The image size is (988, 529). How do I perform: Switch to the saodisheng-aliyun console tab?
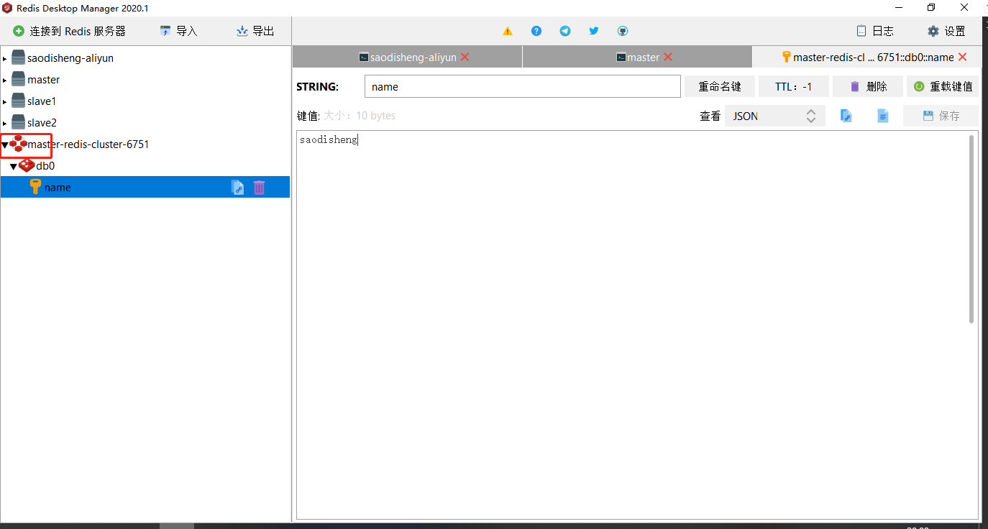tap(408, 57)
